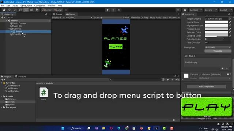
Task: Select Main BG in Hierarchy
Action: pos(17,26)
